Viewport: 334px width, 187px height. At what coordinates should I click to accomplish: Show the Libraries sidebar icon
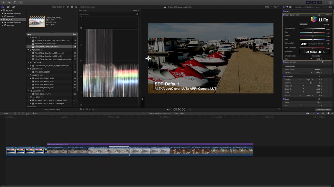click(x=3, y=7)
